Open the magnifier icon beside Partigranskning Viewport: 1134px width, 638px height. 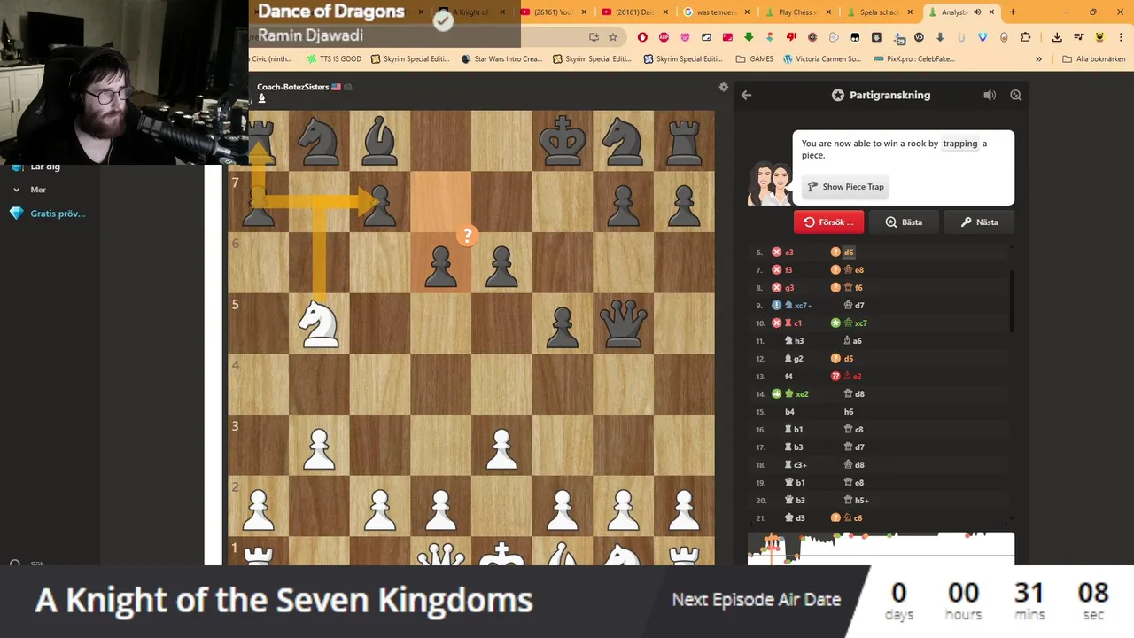pyautogui.click(x=1016, y=95)
